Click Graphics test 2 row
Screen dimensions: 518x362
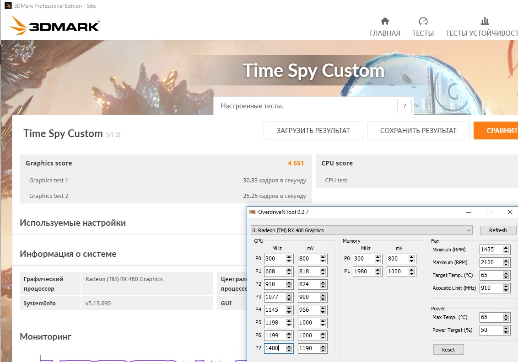click(x=166, y=196)
